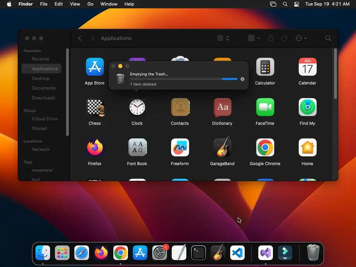356x267 pixels.
Task: Select the Font Book app icon
Action: tap(137, 147)
